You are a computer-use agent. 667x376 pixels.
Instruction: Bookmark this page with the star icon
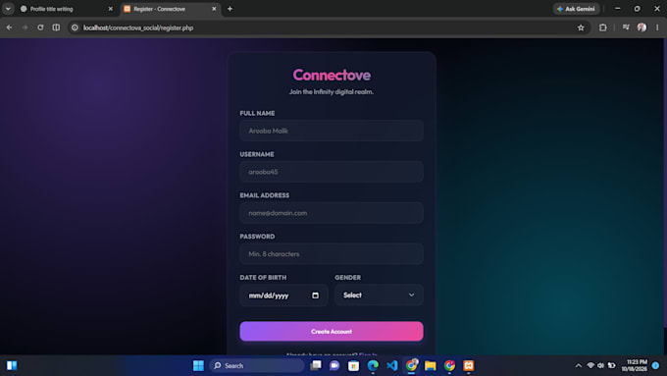coord(581,27)
